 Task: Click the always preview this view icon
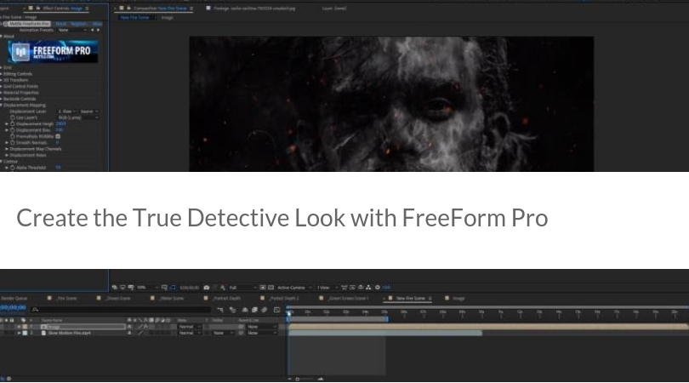pyautogui.click(x=114, y=288)
